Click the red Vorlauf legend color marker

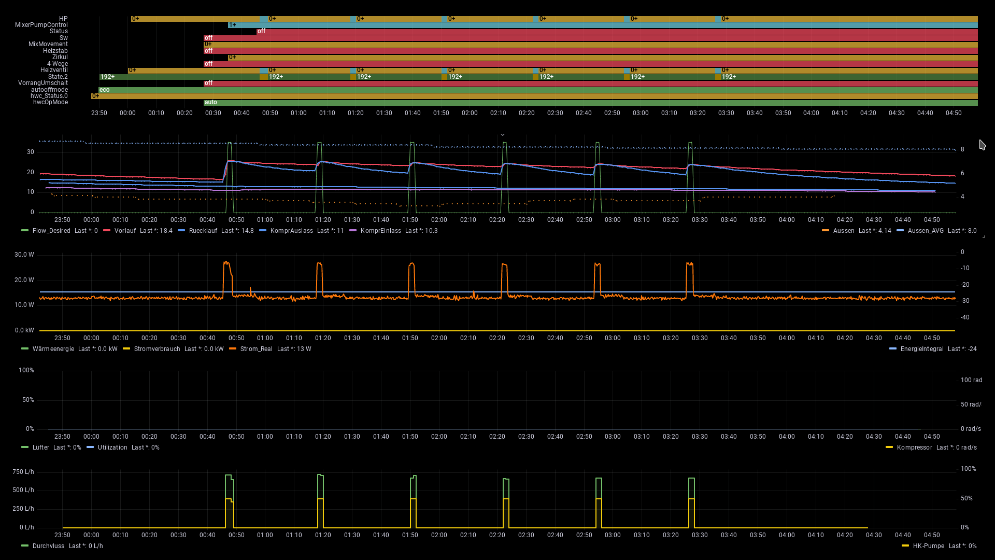(x=107, y=231)
